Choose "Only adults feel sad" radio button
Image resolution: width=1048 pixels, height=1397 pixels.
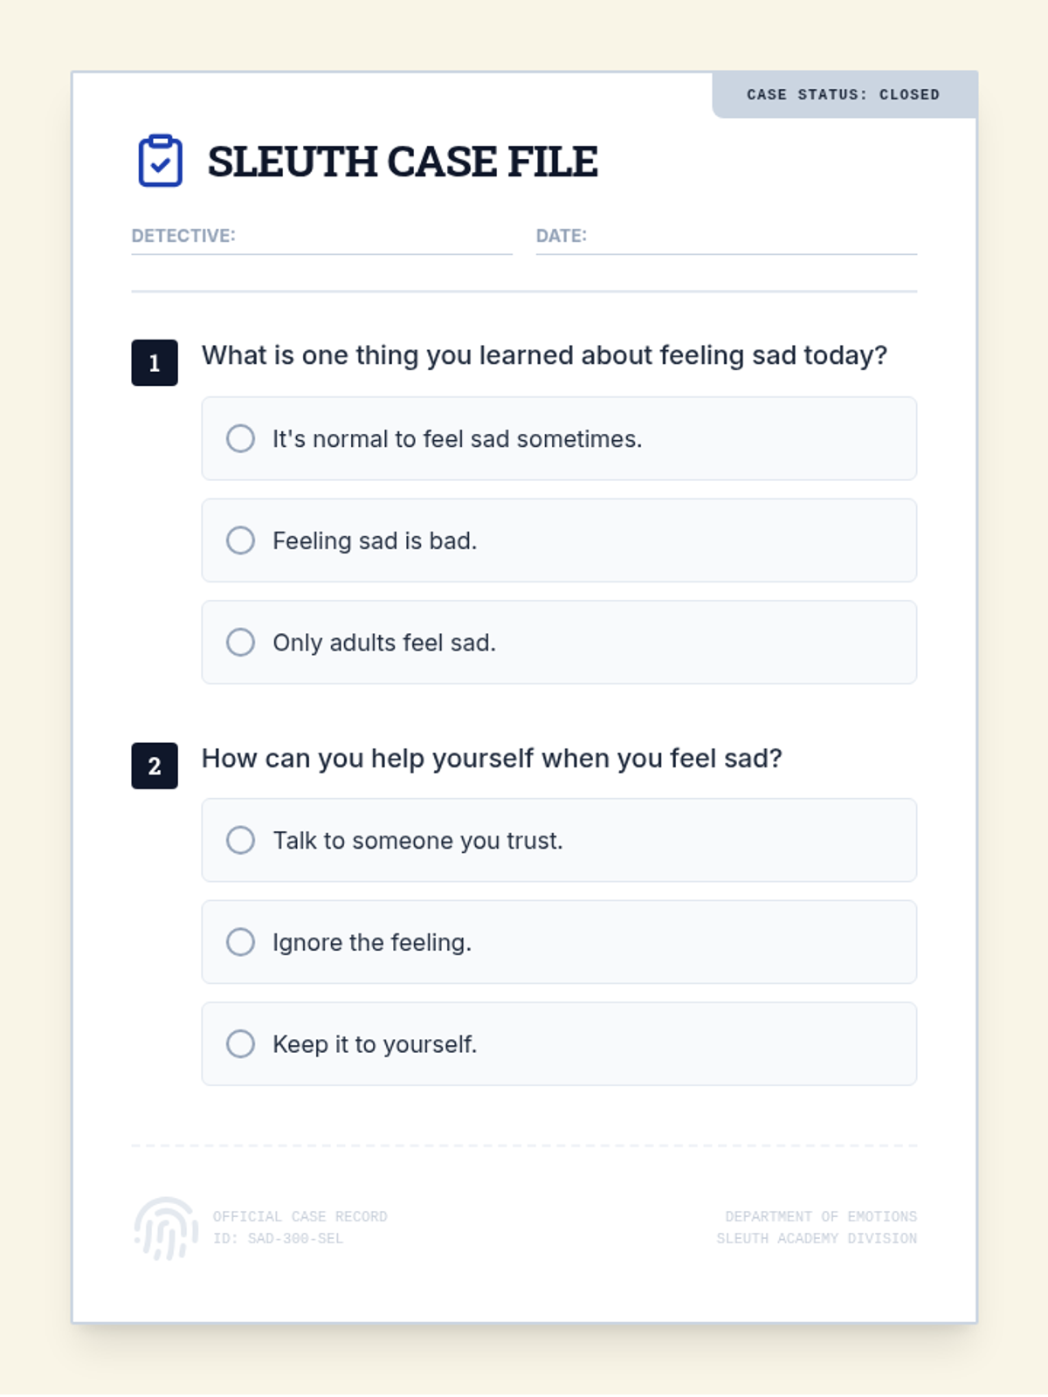click(241, 643)
